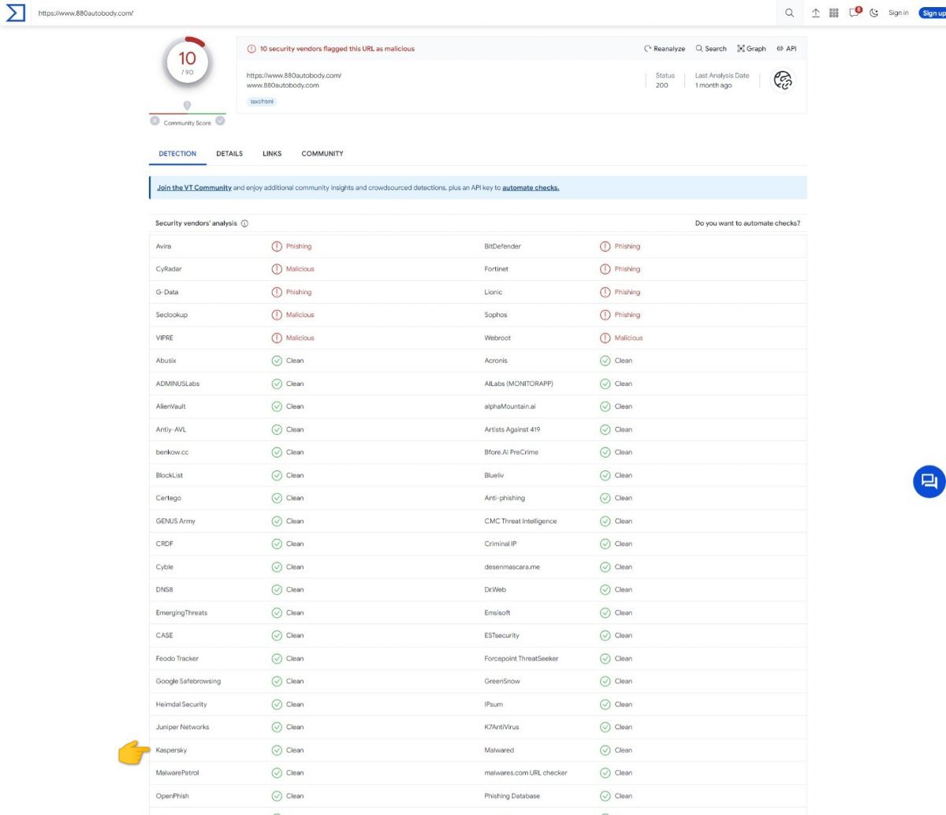Click the red alert icon in malicious banner
The width and height of the screenshot is (946, 815).
coord(251,49)
